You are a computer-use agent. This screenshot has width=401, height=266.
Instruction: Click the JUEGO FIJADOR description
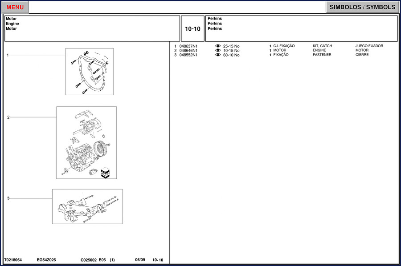click(x=369, y=46)
